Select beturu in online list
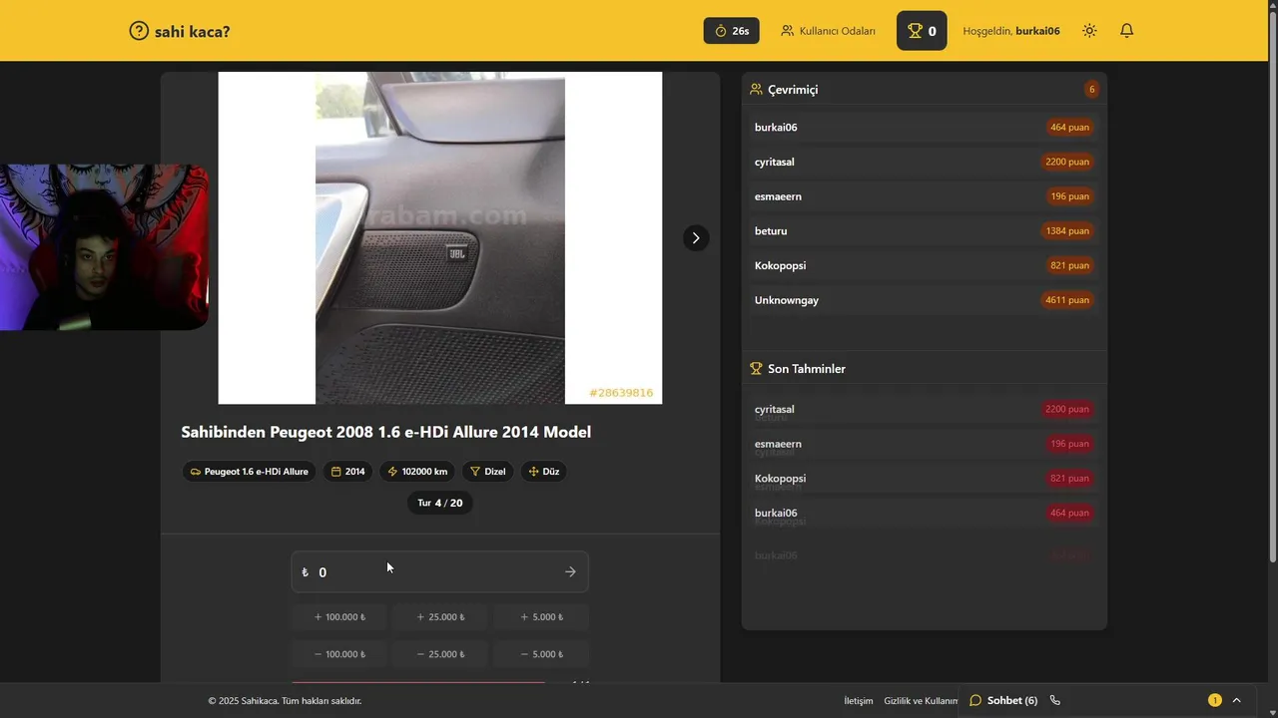Image resolution: width=1278 pixels, height=718 pixels. pos(924,231)
